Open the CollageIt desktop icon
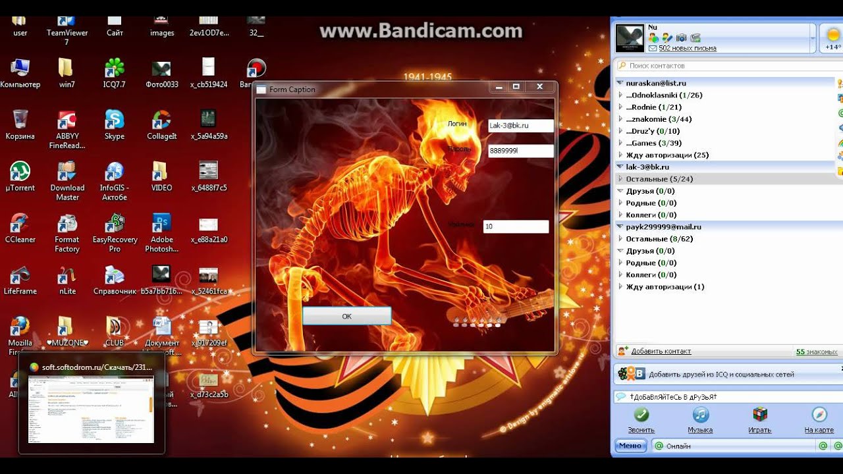Viewport: 843px width, 474px height. click(x=162, y=124)
